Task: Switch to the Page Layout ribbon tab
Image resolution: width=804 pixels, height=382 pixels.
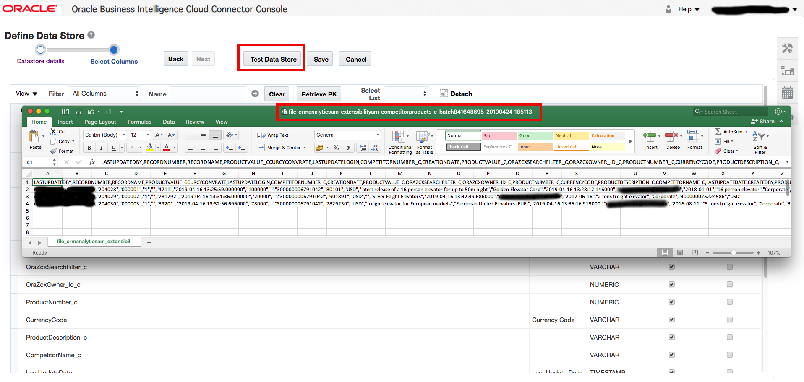Action: coord(100,122)
